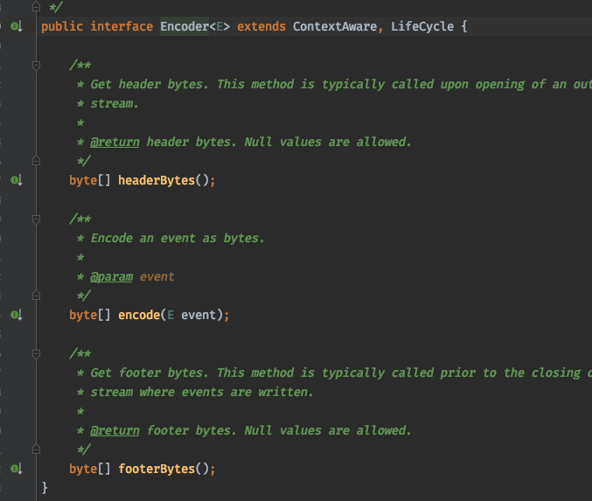Collapse the Javadoc starting above 'Get header bytes'
This screenshot has width=592, height=501.
pos(36,66)
